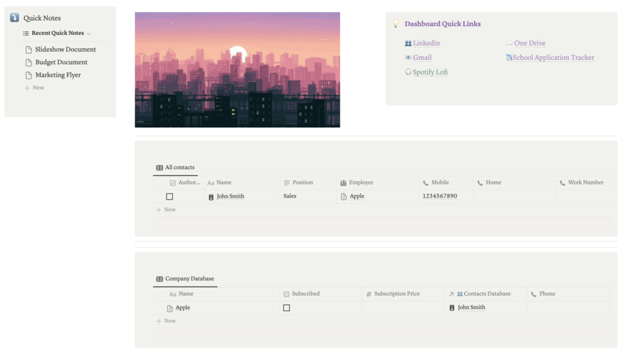Click the list icon beside Recent Quick Notes

click(25, 34)
